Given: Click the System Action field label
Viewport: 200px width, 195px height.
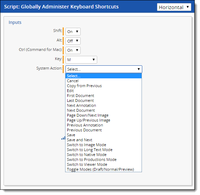Looking at the screenshot, I should tap(49, 68).
